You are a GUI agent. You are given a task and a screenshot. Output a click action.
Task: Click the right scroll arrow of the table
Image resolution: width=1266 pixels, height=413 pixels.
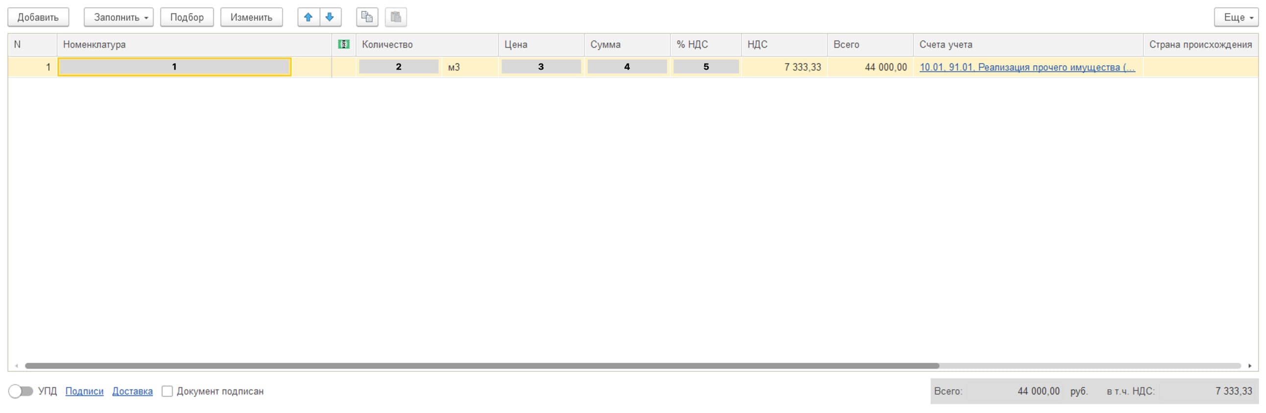1250,366
